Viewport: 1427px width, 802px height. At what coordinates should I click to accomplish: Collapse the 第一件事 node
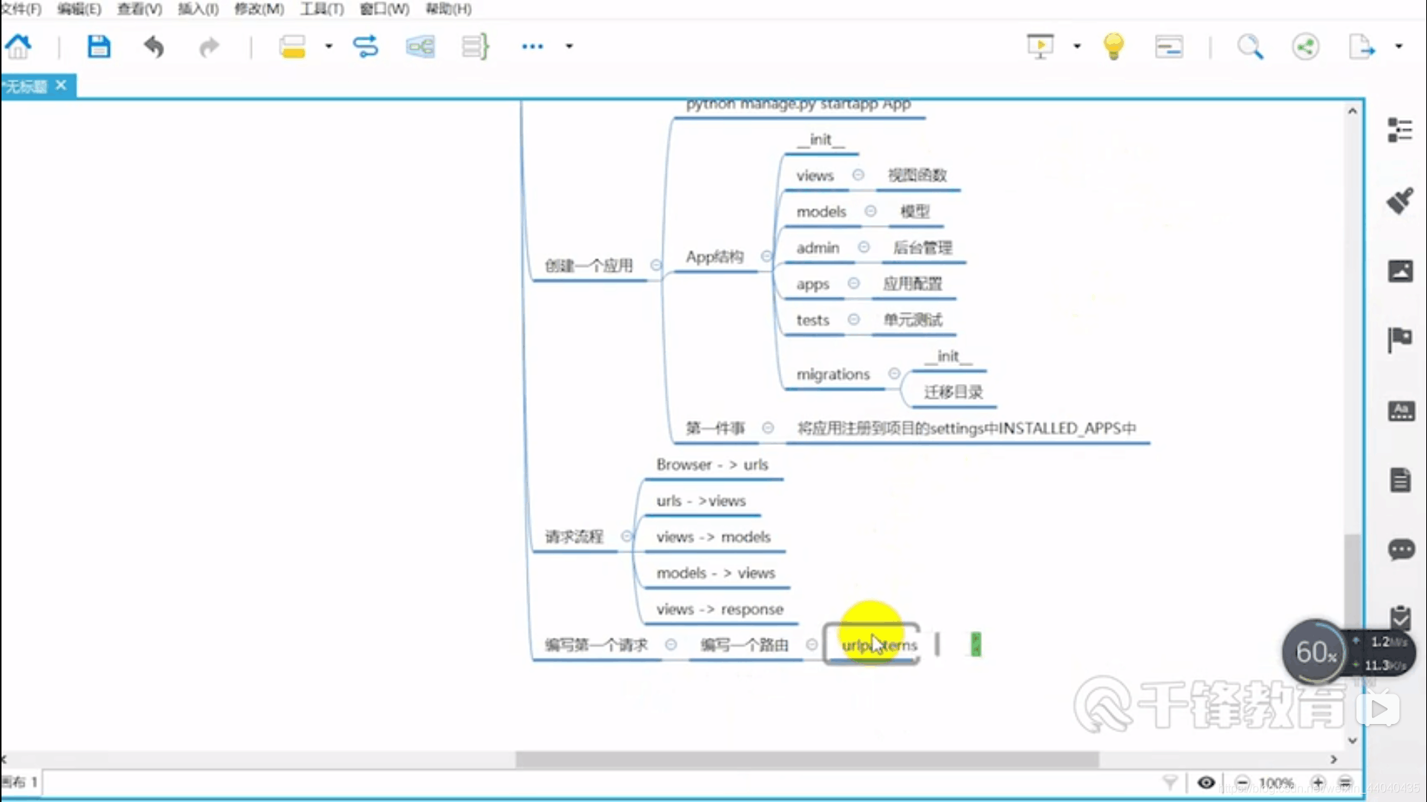click(768, 428)
